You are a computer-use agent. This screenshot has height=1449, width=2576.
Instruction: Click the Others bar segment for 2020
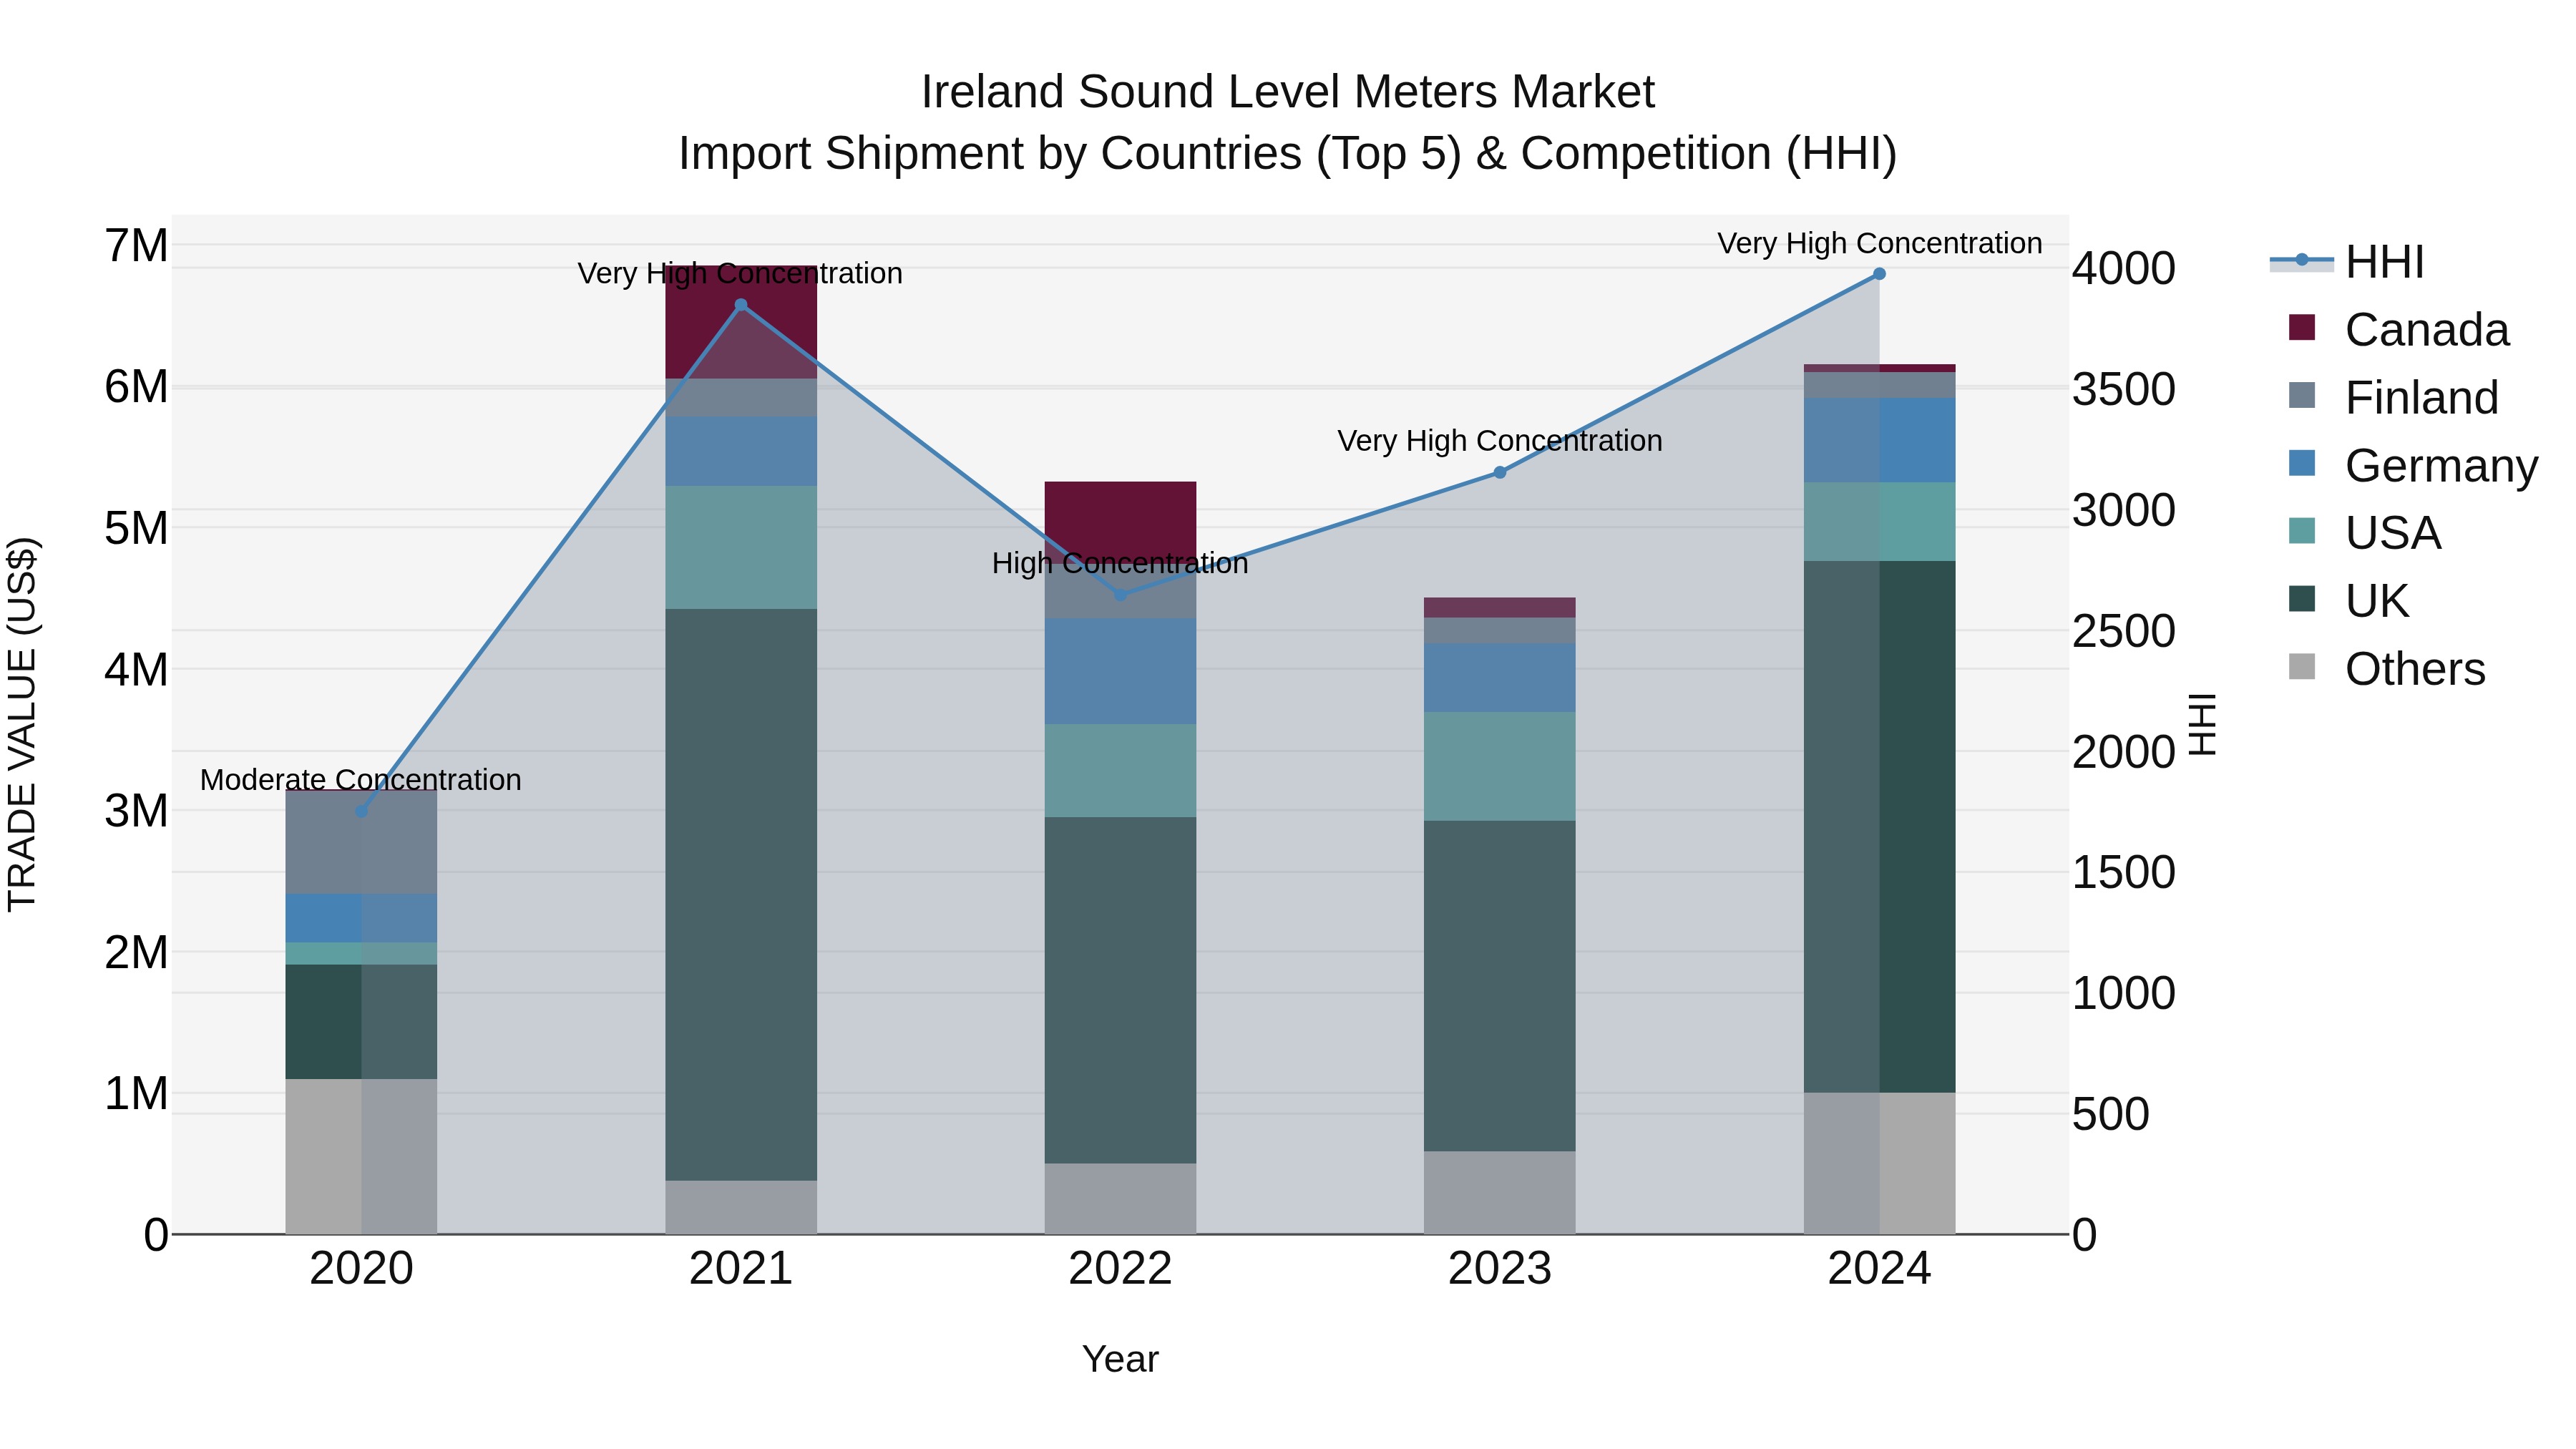coord(362,1156)
